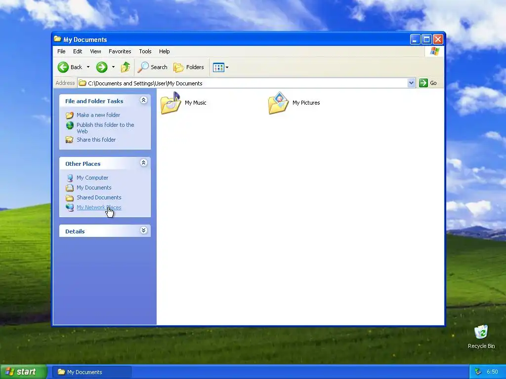The height and width of the screenshot is (379, 506).
Task: Open the Back history dropdown arrow
Action: click(x=88, y=67)
